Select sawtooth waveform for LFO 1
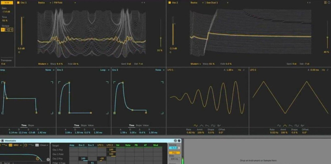Viewport: 331px width, 164px height. pyautogui.click(x=207, y=126)
